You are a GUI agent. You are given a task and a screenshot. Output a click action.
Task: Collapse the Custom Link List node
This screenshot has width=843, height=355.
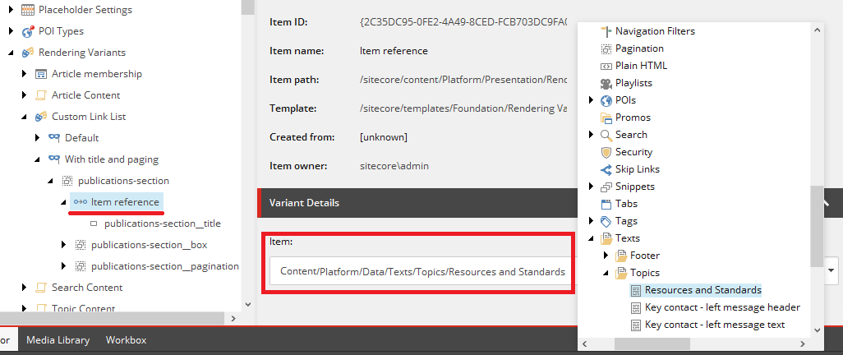(x=25, y=117)
